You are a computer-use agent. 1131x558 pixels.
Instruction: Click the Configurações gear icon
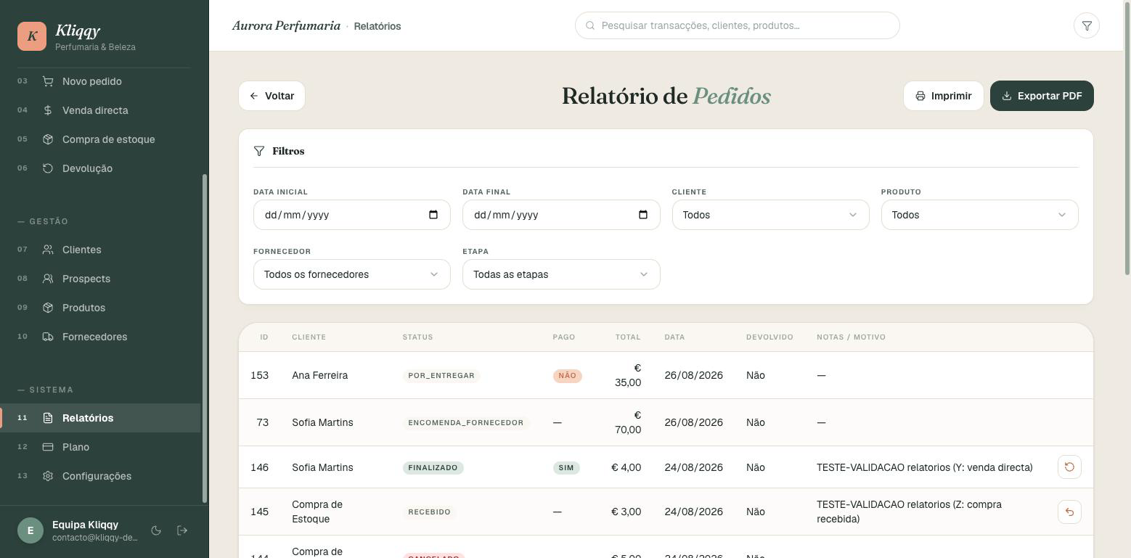point(48,476)
